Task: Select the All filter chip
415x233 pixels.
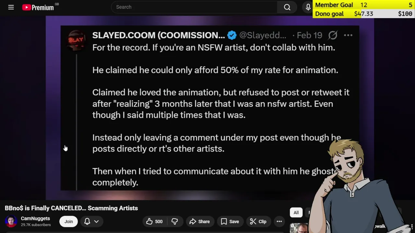Action: (x=296, y=213)
